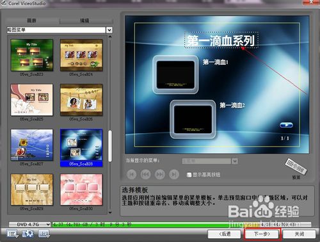Click the Back button
320x242 pixels.
pos(225,234)
